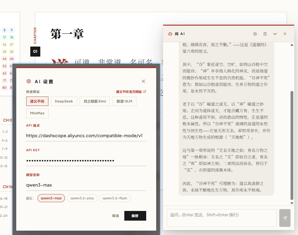Click the send message paper plane icon
This screenshot has height=235, width=298.
click(285, 218)
